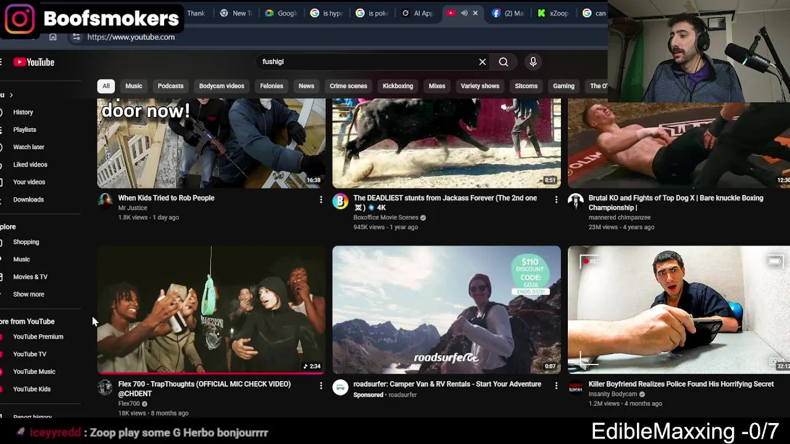
Task: Filter by Felonies chip
Action: coord(272,86)
